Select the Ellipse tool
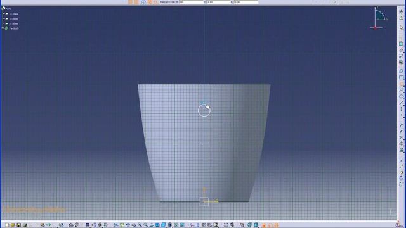Viewport: 406px width, 228px height. point(401,96)
